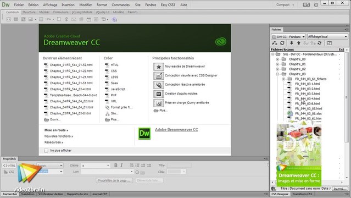Open Création d'applis mobiles icon
The width and height of the screenshot is (351, 198).
pos(159,94)
